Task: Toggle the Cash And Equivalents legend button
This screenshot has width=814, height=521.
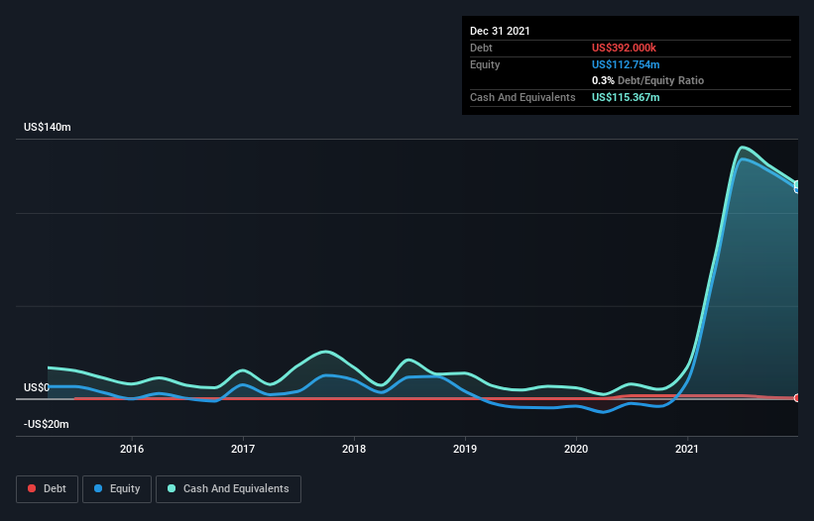Action: (x=228, y=489)
